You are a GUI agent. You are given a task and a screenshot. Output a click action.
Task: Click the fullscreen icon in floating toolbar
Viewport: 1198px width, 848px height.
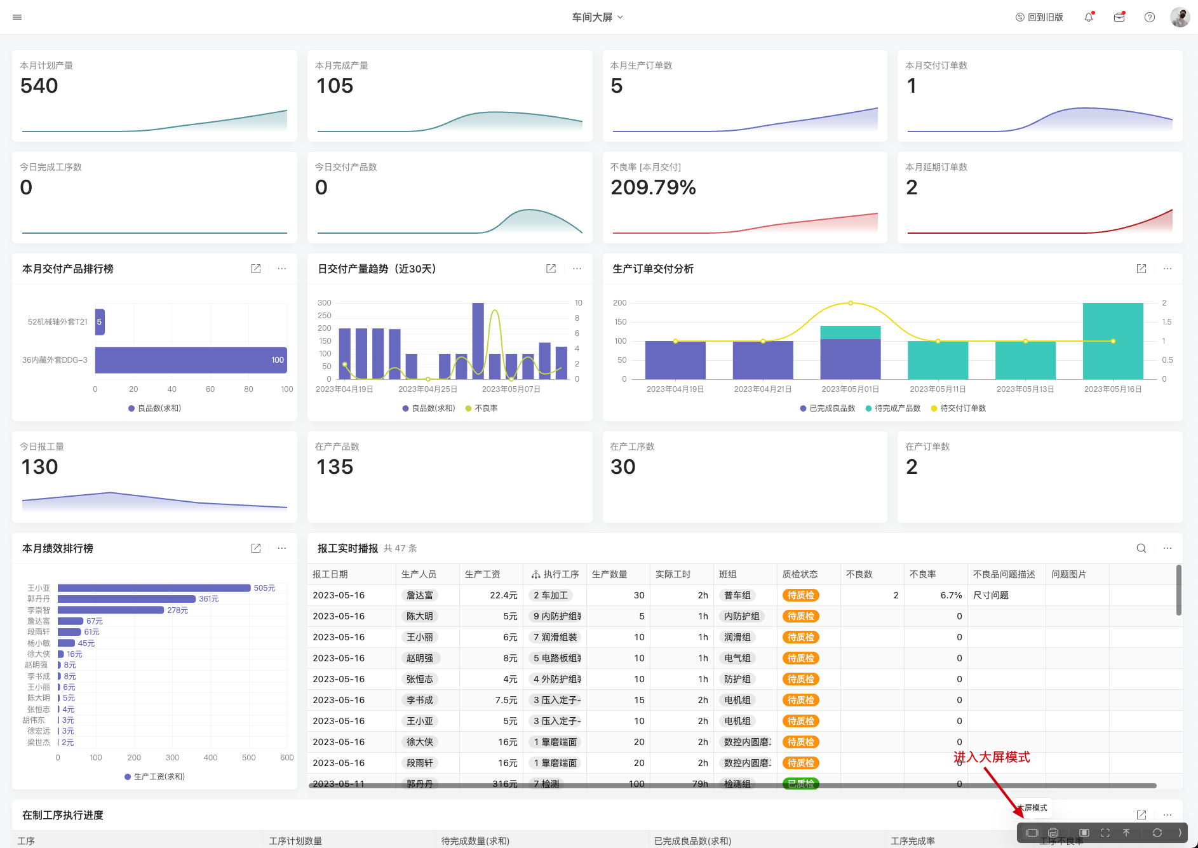point(1105,833)
